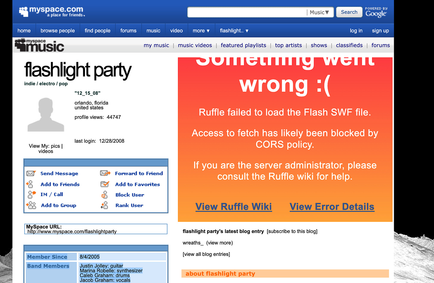Click View Ruffle Wiki link
The height and width of the screenshot is (283, 434).
click(x=234, y=207)
